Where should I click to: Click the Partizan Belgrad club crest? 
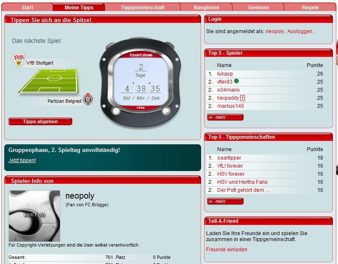click(88, 99)
